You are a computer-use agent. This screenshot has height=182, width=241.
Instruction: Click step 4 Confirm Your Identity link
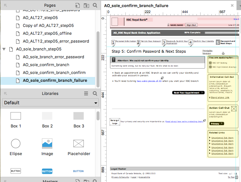point(204,41)
